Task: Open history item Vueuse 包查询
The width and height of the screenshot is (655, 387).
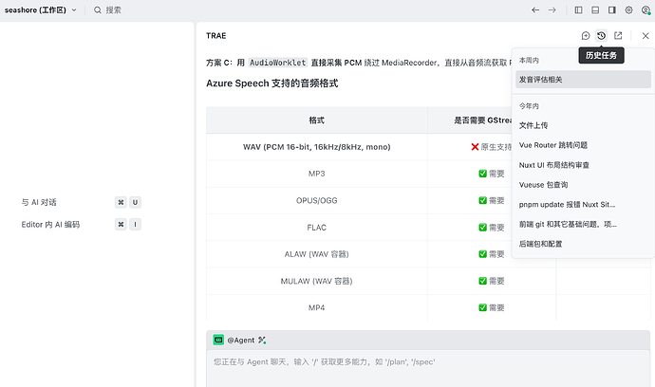Action: (x=583, y=185)
